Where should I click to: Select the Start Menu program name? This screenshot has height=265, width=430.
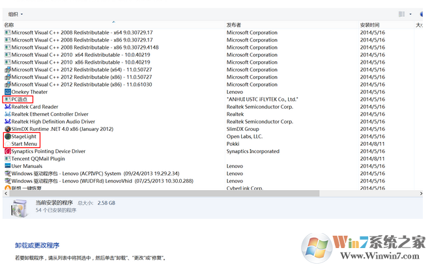click(x=24, y=144)
